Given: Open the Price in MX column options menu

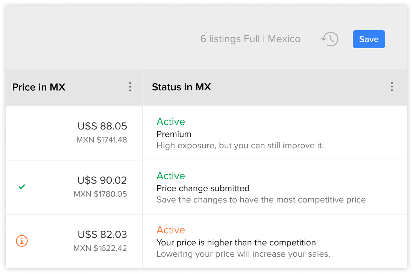Looking at the screenshot, I should coord(130,87).
